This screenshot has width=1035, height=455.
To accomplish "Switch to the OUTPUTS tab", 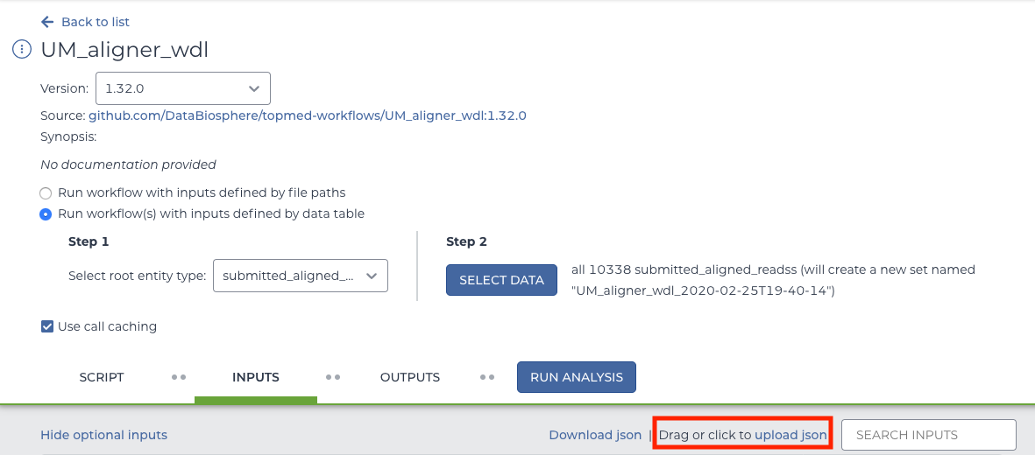I will tap(410, 378).
